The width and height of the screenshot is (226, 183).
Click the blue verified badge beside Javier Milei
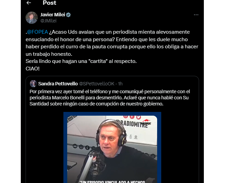click(68, 15)
